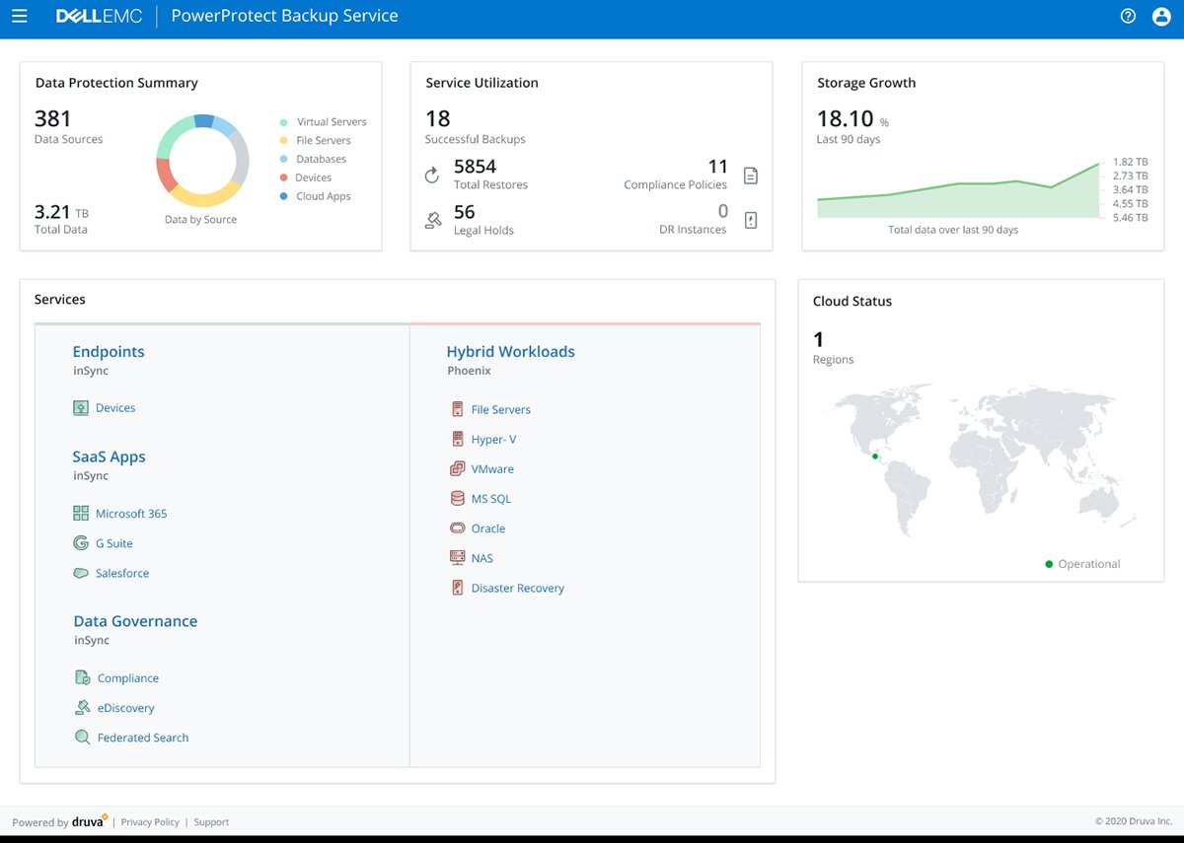The width and height of the screenshot is (1184, 843).
Task: Select the Devices icon under Endpoints
Action: (80, 407)
